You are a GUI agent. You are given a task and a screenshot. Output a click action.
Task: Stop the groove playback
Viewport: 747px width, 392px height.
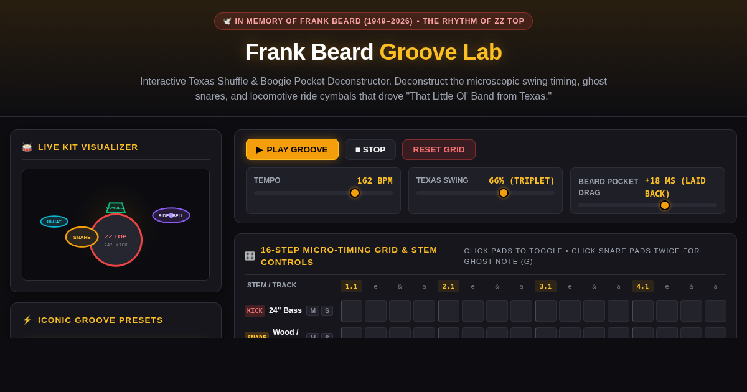point(370,149)
